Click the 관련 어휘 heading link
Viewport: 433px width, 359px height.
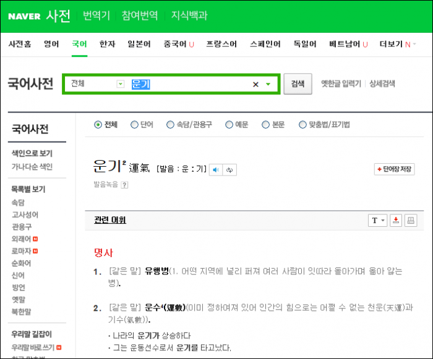(110, 220)
